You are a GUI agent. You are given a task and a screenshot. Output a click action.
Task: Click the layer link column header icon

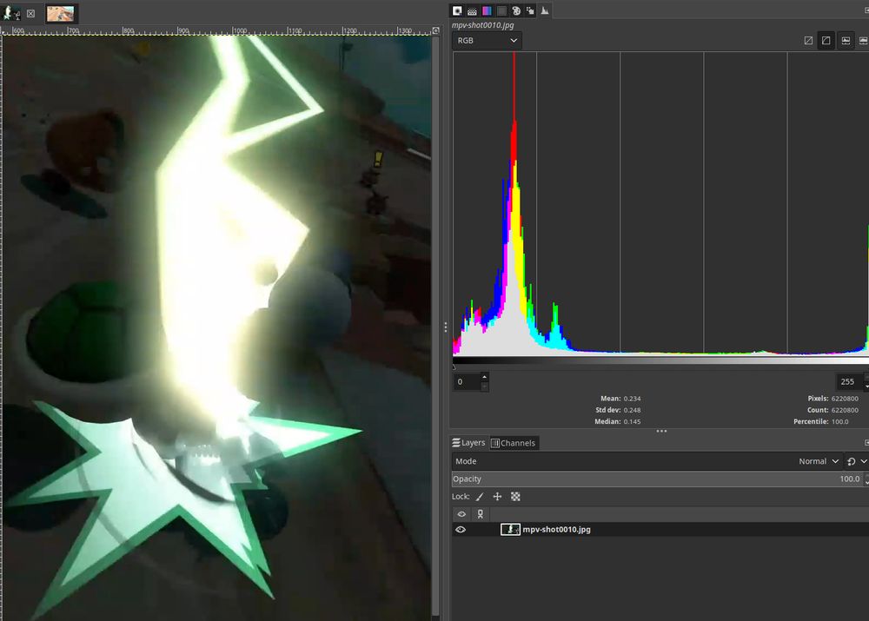pyautogui.click(x=481, y=514)
